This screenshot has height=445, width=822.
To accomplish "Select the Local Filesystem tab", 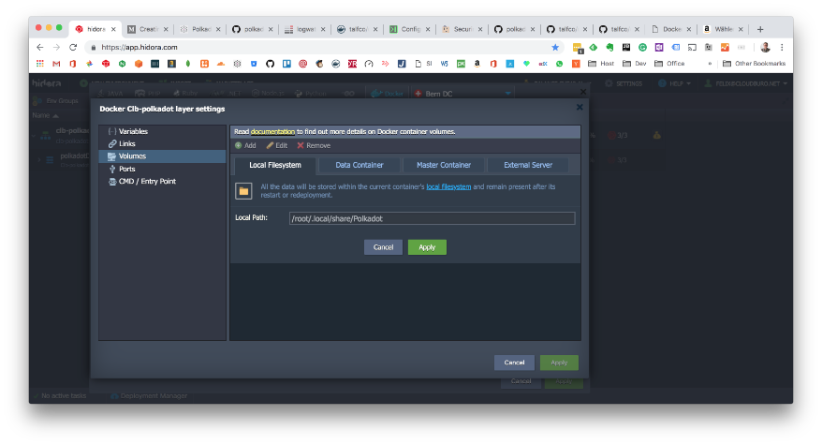I will click(x=275, y=165).
